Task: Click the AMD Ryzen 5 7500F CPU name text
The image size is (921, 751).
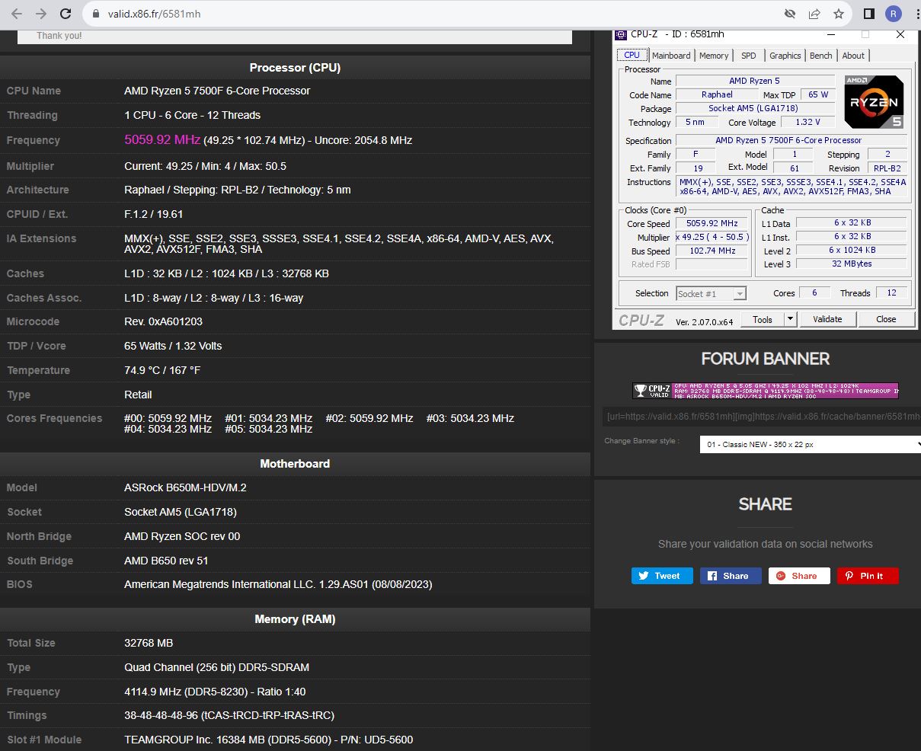Action: (217, 91)
